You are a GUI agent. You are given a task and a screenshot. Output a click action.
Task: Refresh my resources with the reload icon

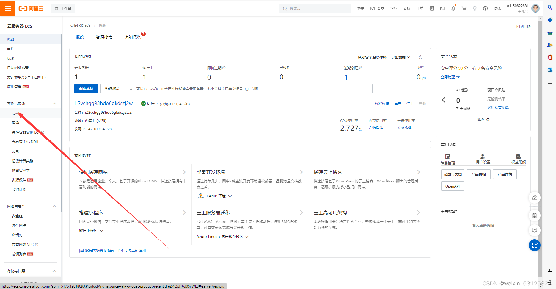(420, 57)
